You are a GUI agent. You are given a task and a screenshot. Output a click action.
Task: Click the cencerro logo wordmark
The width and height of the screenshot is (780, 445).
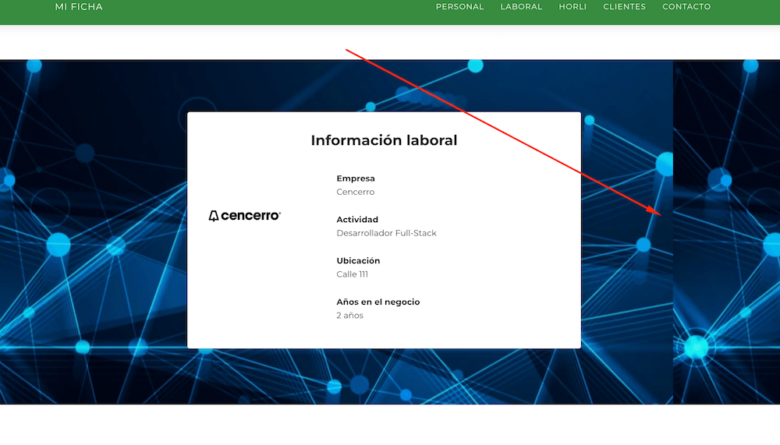coord(250,216)
